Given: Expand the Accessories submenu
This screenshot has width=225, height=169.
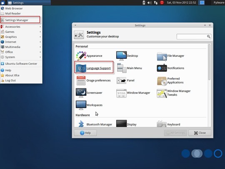Looking at the screenshot, I should (21, 27).
